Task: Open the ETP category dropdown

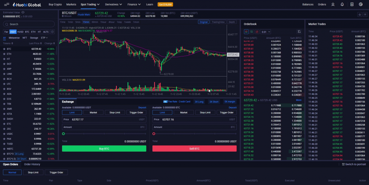Action: tap(44, 38)
